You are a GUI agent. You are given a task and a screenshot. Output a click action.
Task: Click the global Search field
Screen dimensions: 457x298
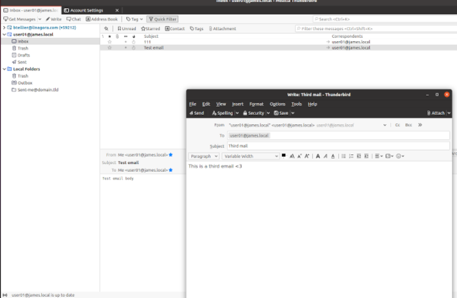pyautogui.click(x=385, y=19)
